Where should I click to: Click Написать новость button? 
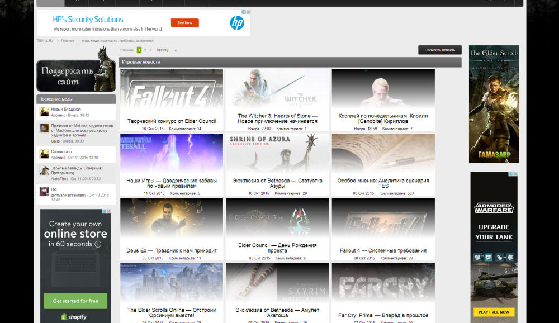(x=439, y=50)
